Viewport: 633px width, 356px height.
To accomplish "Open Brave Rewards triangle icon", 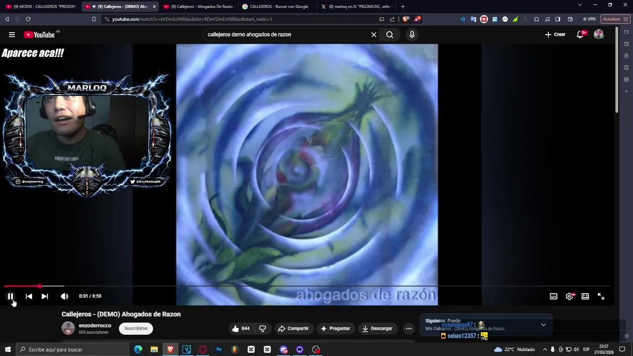I will click(x=417, y=19).
